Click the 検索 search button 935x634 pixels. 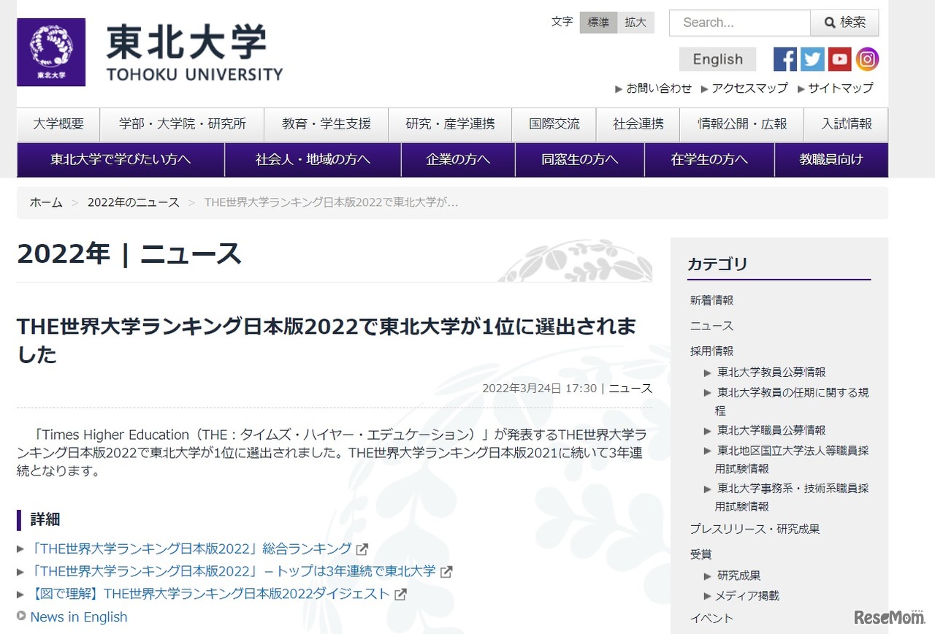point(844,23)
